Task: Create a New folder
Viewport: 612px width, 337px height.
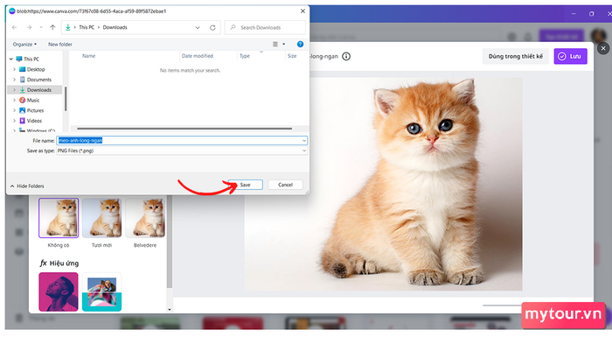Action: pyautogui.click(x=60, y=44)
